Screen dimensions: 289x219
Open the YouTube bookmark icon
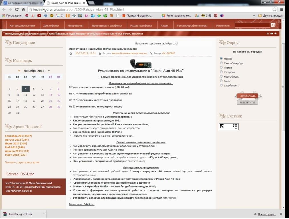(39, 16)
